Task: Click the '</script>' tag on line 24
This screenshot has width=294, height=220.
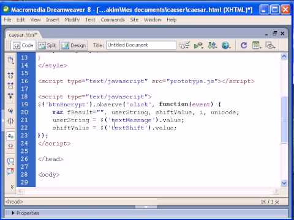Action: 55,144
